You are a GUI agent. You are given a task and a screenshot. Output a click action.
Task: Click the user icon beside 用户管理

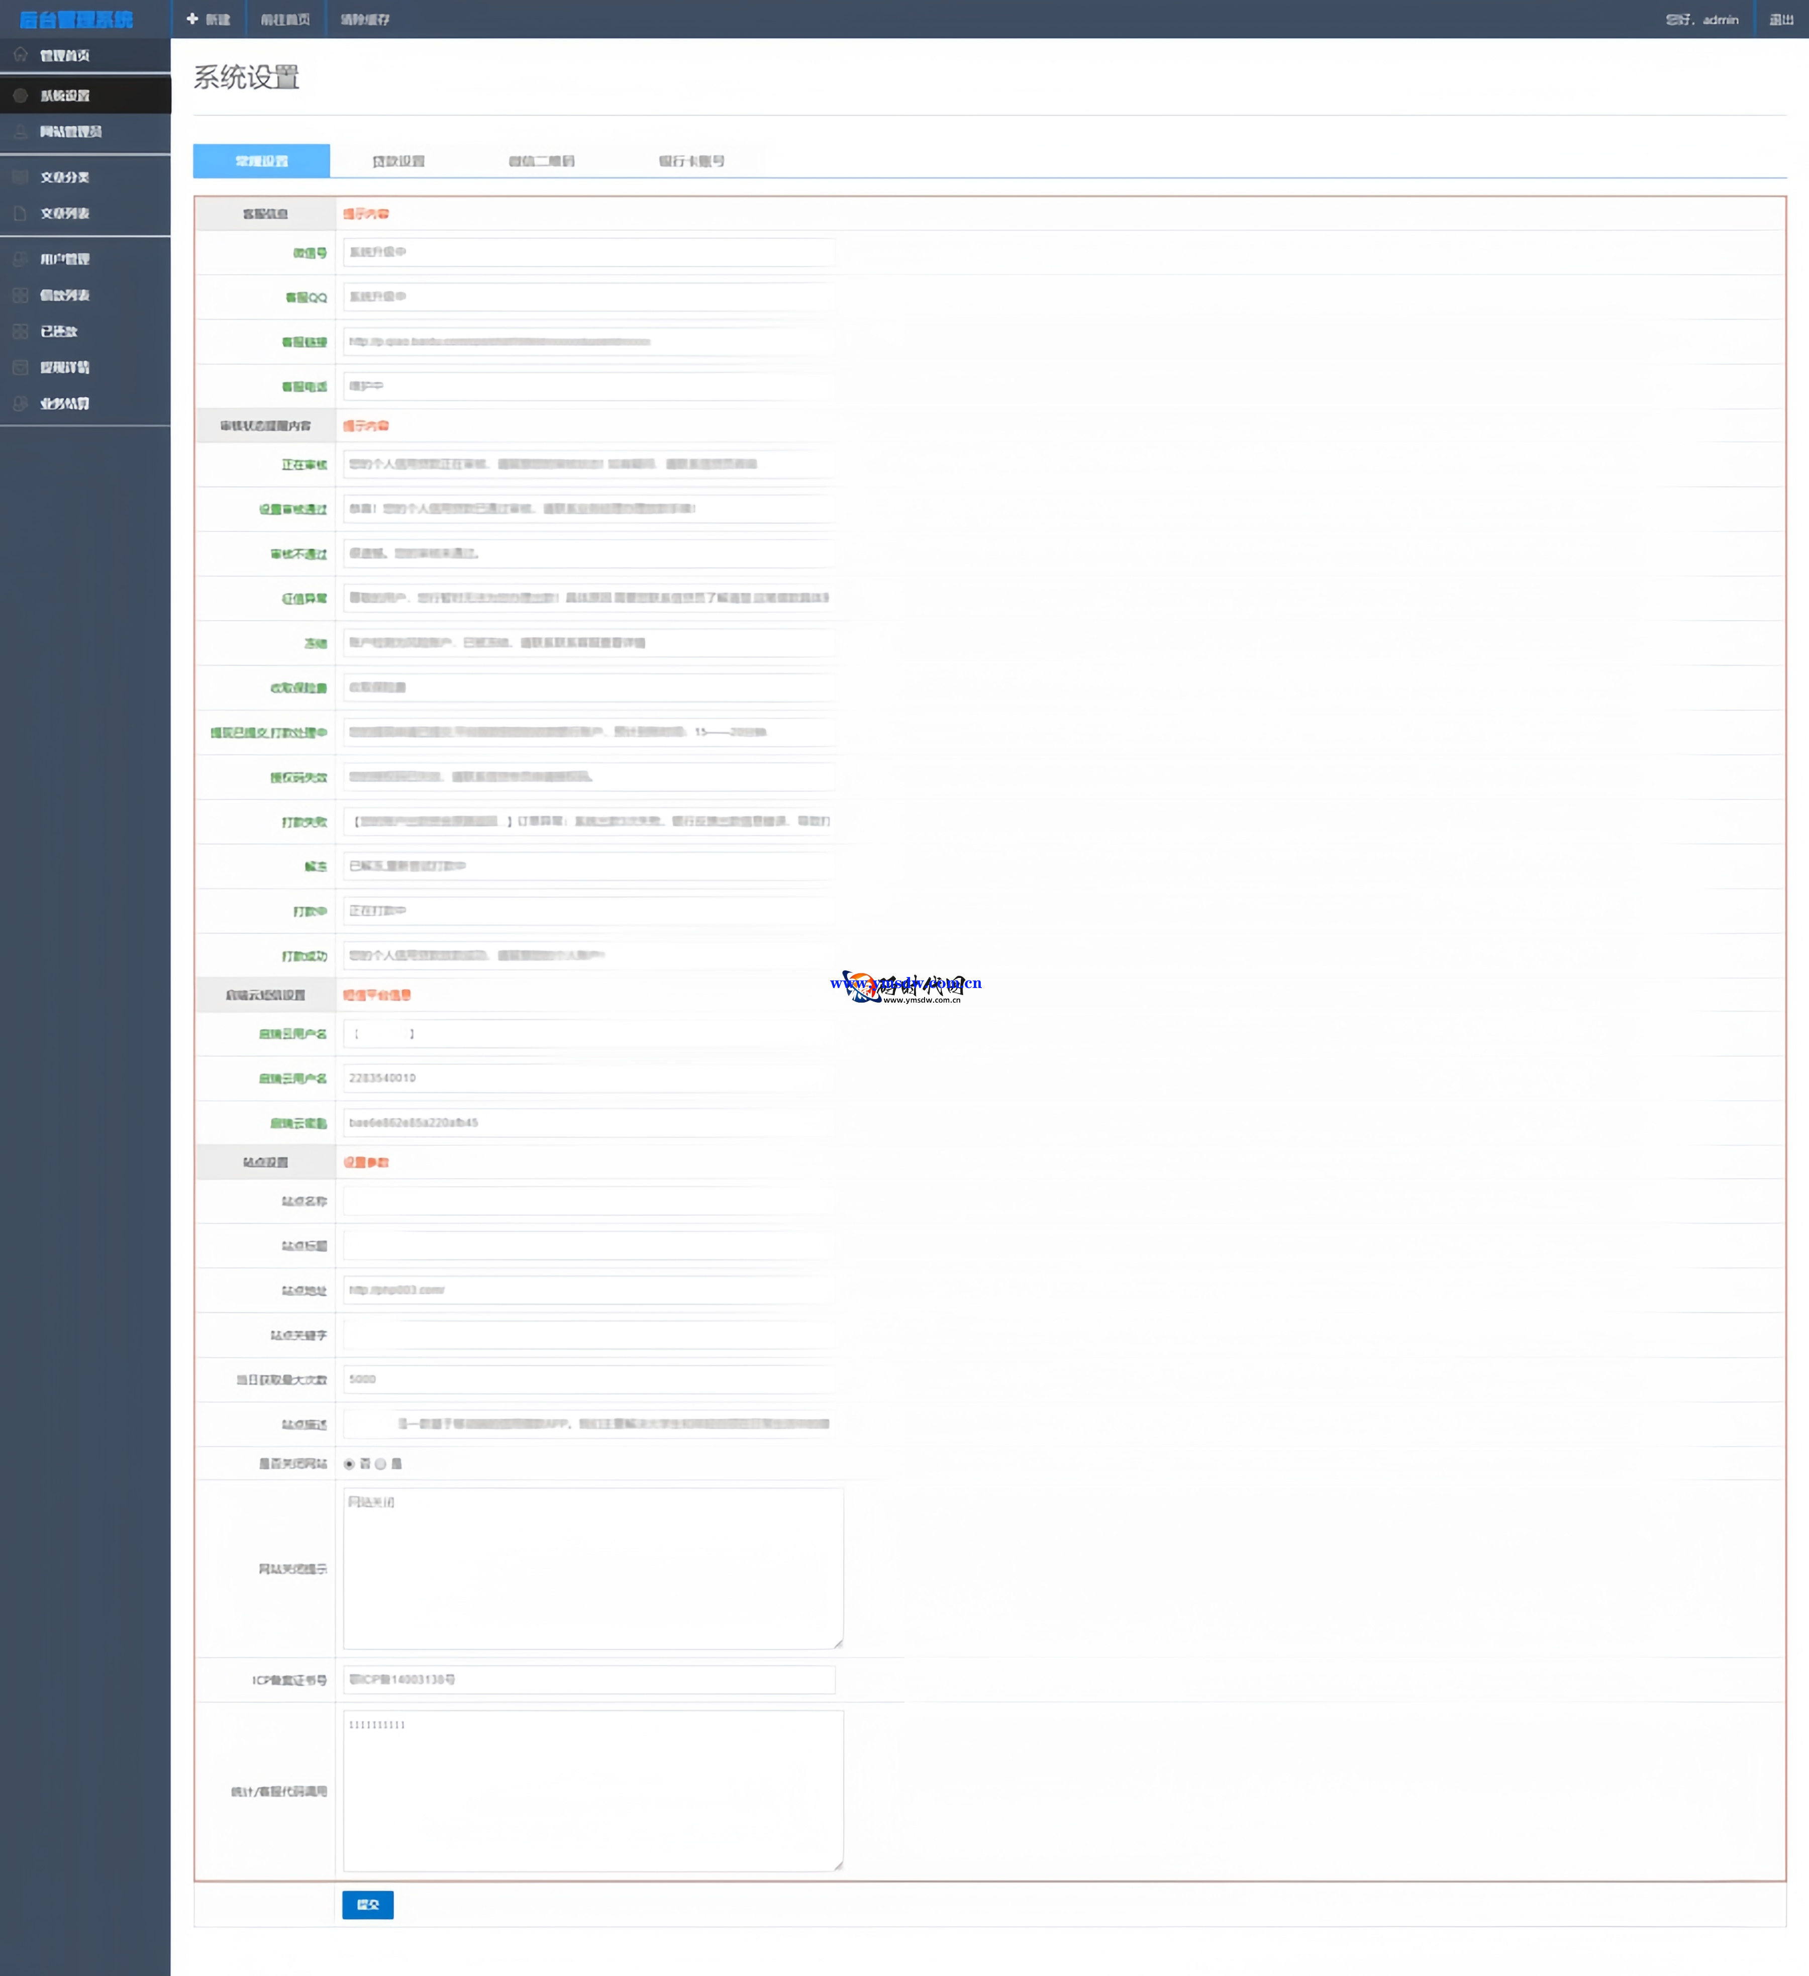[21, 259]
